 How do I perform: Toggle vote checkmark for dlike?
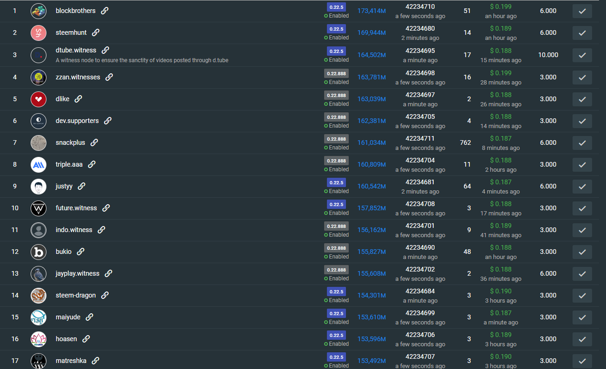[x=582, y=99]
